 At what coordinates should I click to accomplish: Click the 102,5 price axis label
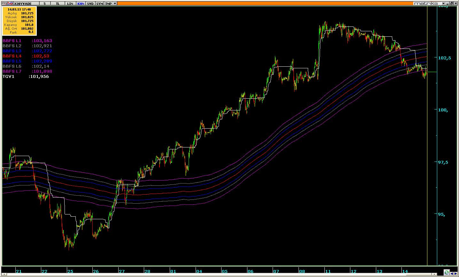(x=445, y=58)
